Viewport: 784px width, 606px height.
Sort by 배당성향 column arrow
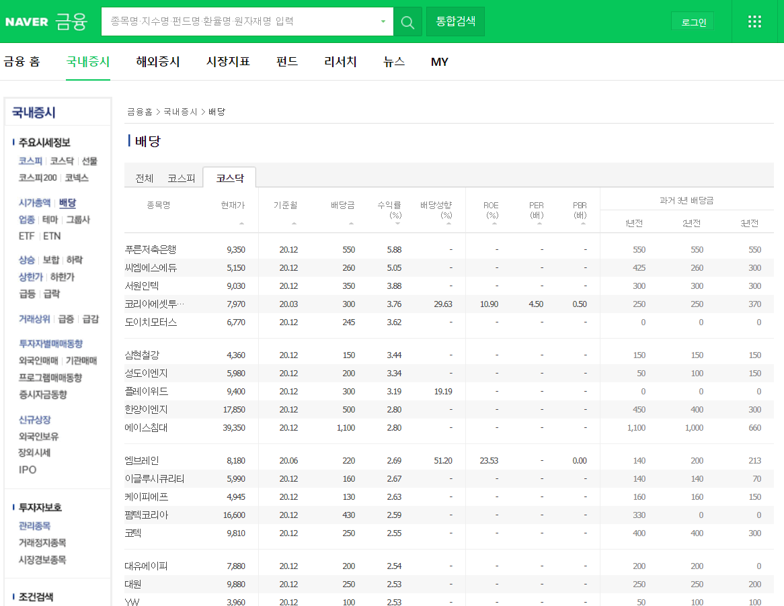coord(448,223)
